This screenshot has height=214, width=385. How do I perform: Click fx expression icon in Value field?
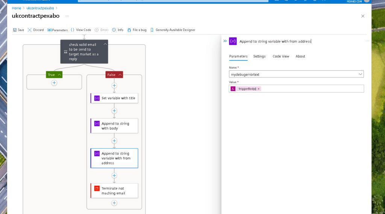[233, 89]
